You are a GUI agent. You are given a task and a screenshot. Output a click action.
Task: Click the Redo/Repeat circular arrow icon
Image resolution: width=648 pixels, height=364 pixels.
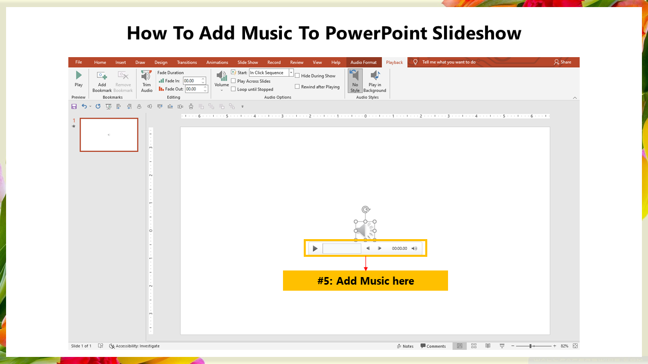[98, 106]
